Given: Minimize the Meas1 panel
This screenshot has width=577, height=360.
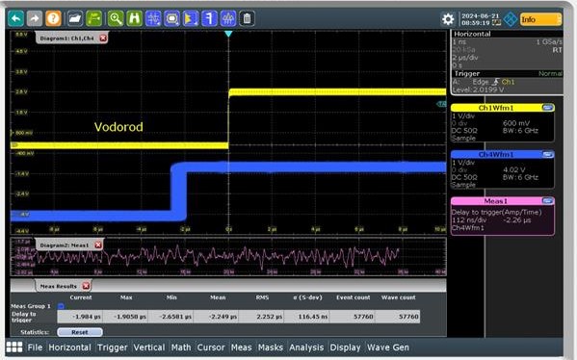Looking at the screenshot, I should (x=547, y=201).
